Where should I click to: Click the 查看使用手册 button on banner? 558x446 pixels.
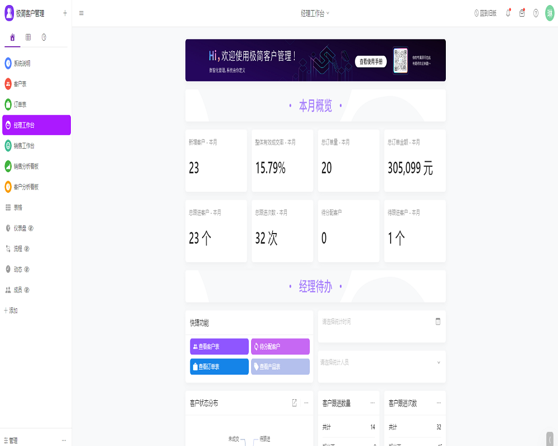371,62
